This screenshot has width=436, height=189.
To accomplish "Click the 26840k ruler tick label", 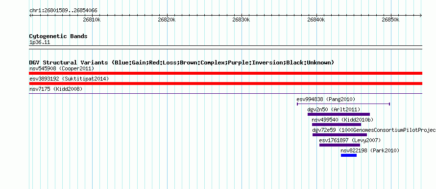I will tap(316, 20).
